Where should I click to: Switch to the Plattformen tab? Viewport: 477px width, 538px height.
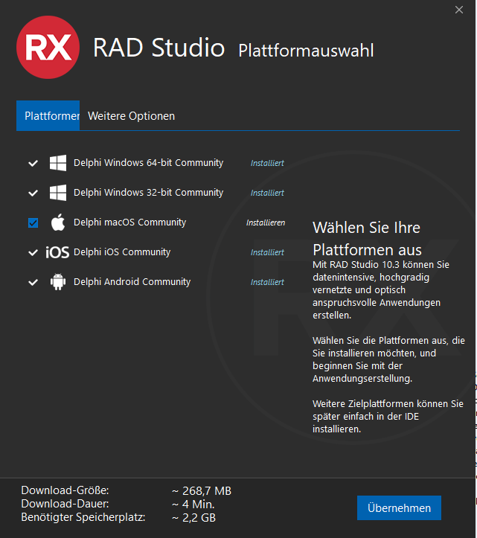[48, 115]
